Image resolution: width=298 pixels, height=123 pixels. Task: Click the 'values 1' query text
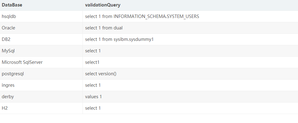93,97
